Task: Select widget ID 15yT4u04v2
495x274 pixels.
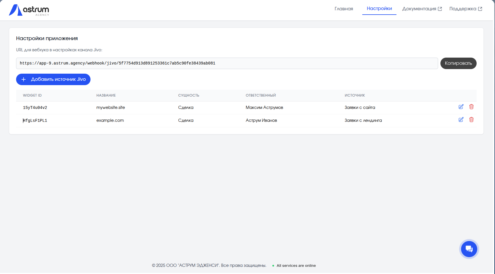Action: (x=35, y=108)
